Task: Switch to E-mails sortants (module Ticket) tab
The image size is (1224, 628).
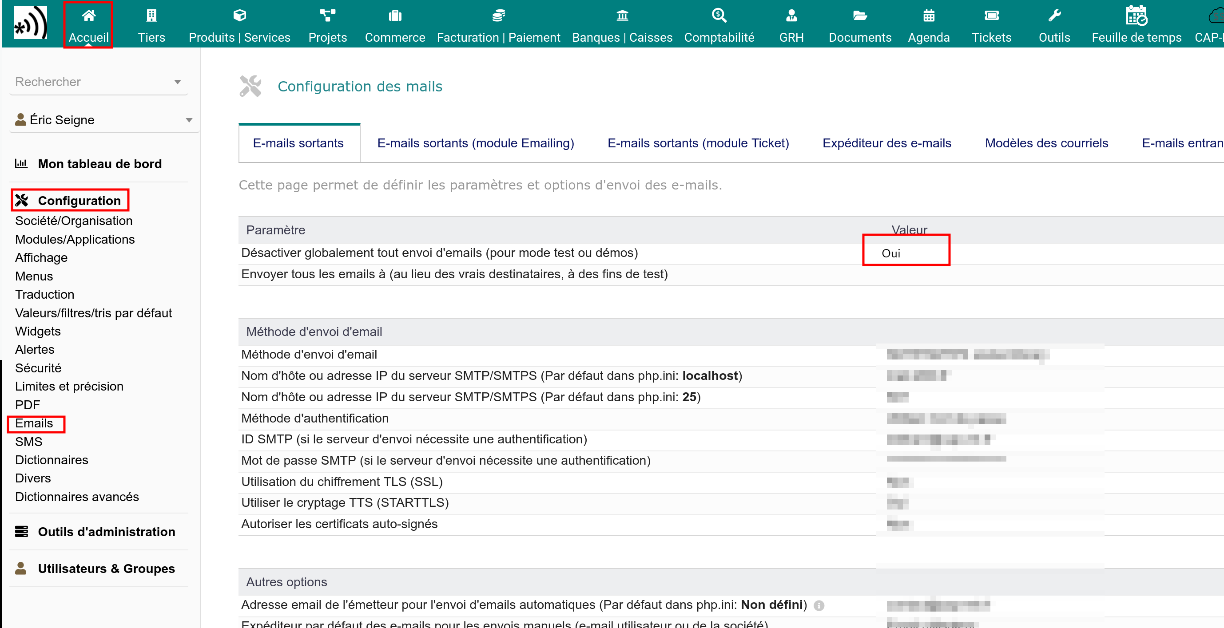Action: pyautogui.click(x=698, y=143)
